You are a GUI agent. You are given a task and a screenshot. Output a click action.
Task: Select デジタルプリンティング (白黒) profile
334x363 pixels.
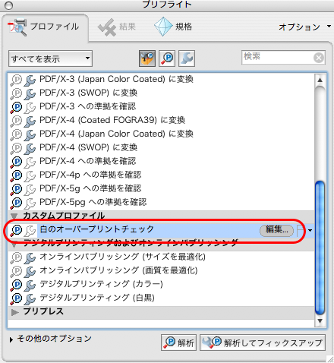click(x=162, y=298)
